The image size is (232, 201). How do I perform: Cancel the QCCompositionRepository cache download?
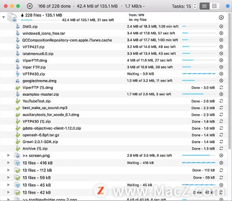pos(221,40)
